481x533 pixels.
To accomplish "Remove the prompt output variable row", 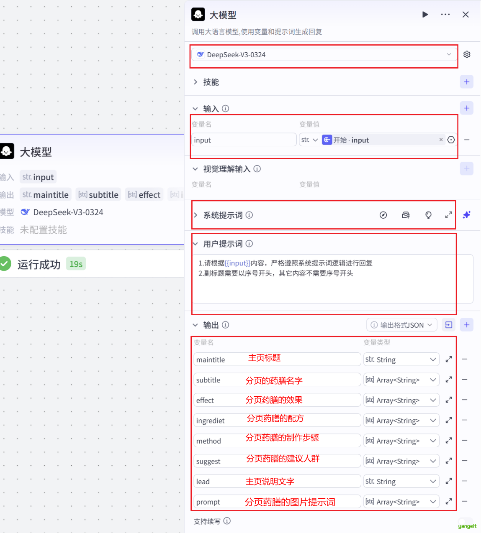I will point(465,501).
